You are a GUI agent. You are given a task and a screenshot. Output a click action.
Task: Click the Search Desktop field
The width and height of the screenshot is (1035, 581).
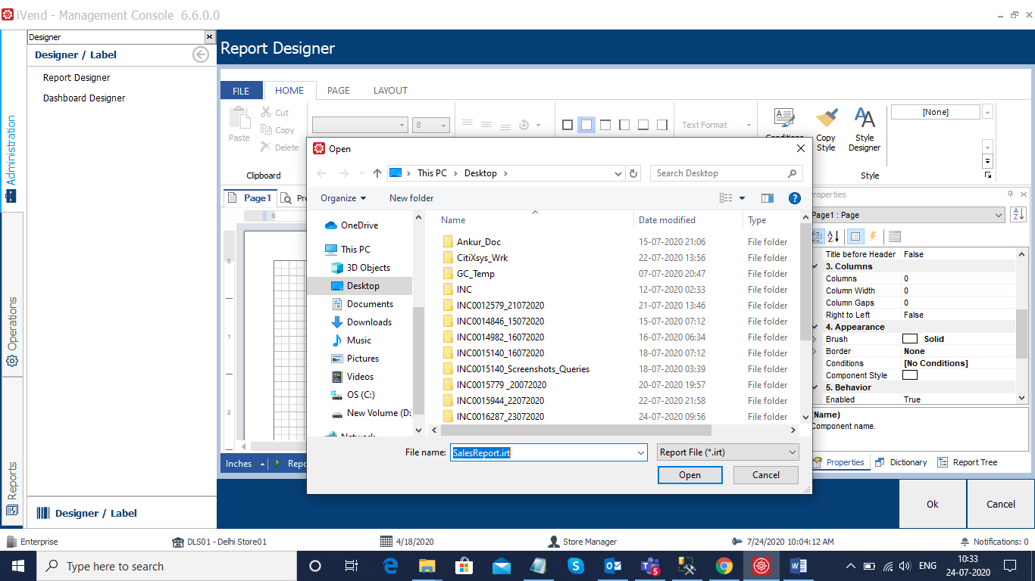(726, 173)
